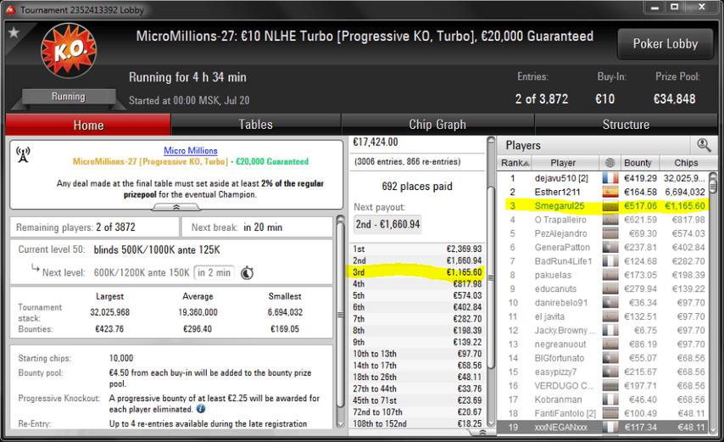Click the broadcast antenna icon

(23, 154)
